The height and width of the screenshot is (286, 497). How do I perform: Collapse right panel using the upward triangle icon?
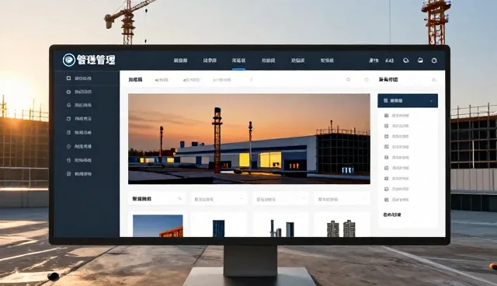click(434, 79)
